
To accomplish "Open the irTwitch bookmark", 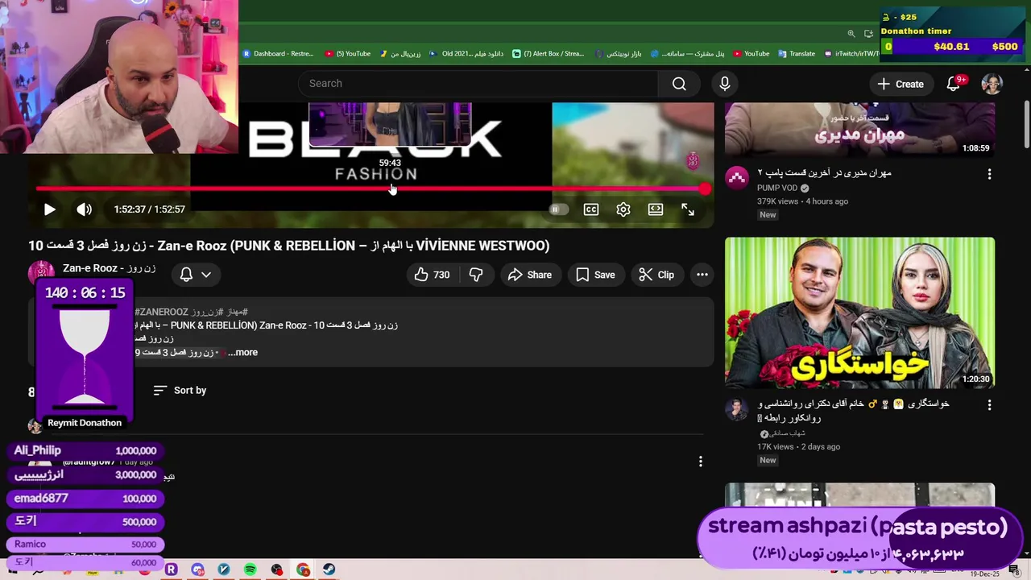I will coord(851,54).
